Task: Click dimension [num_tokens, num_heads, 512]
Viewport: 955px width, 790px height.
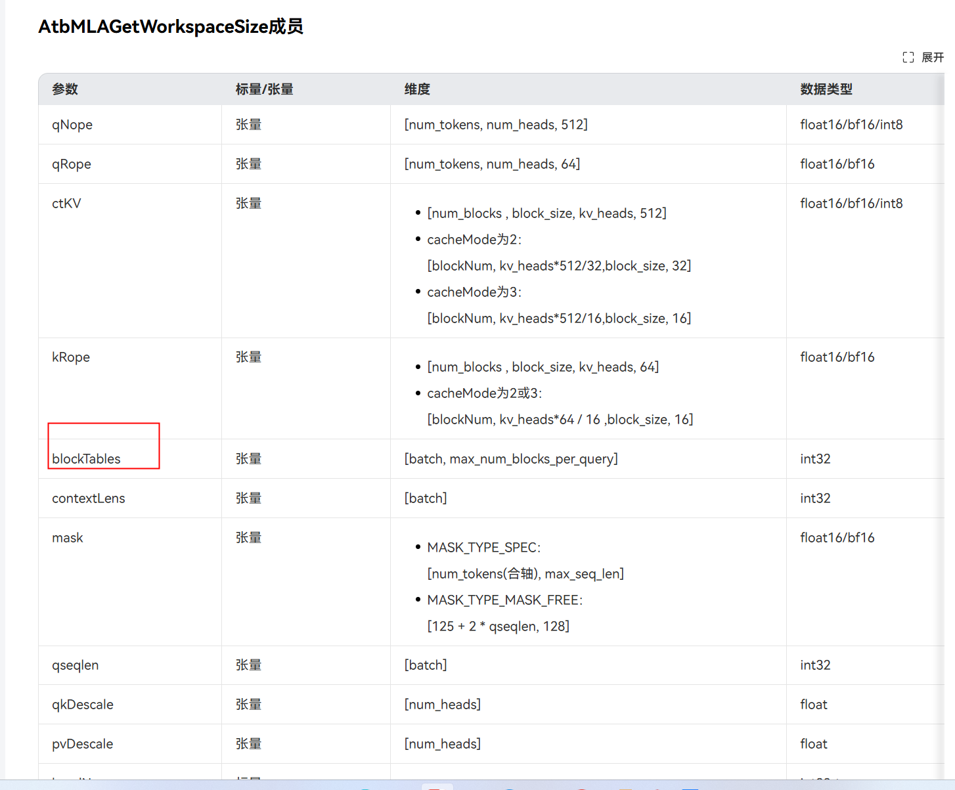Action: click(496, 125)
